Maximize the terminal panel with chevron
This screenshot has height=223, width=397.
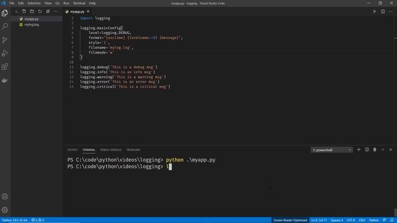pos(383,150)
